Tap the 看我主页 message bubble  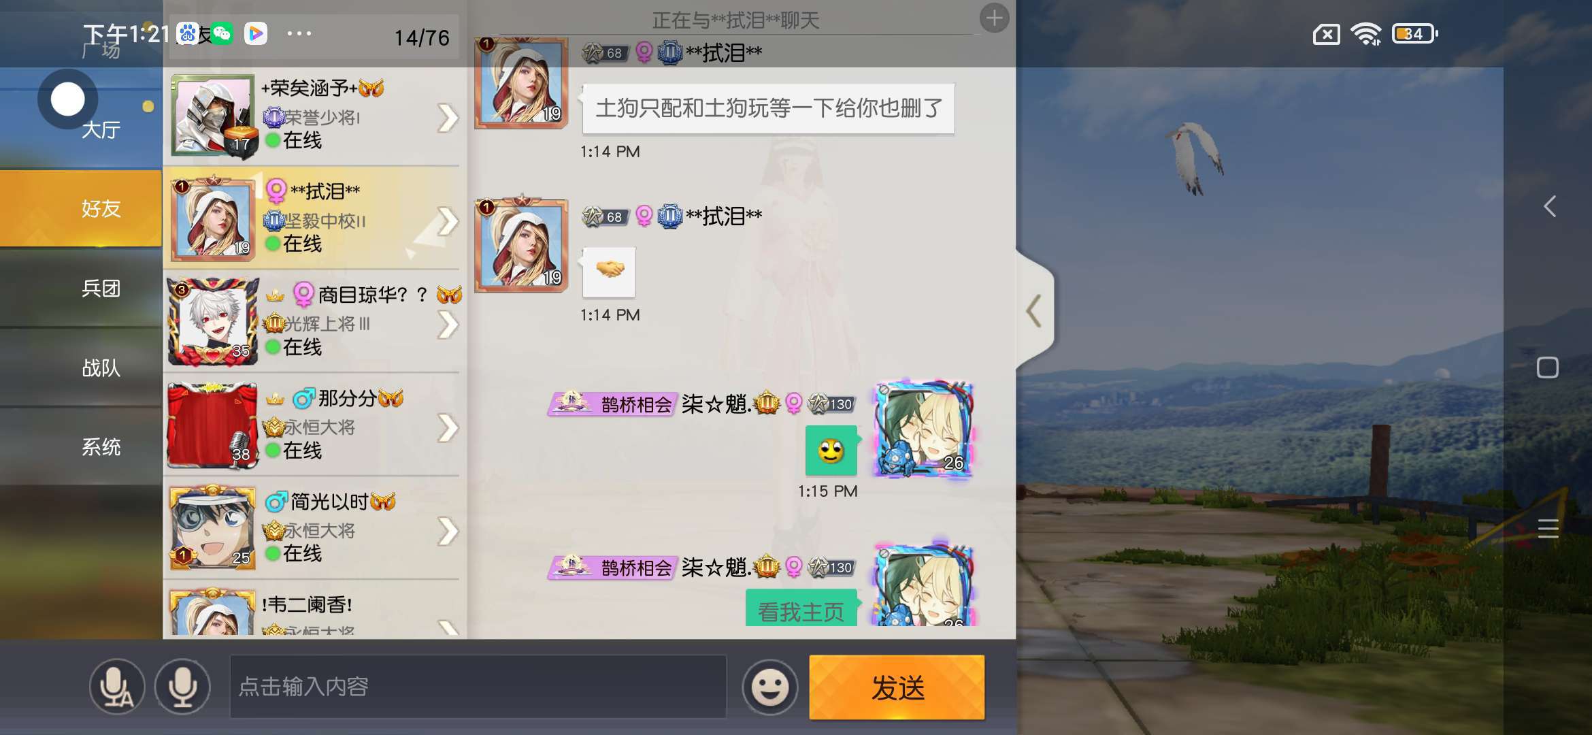pos(801,609)
